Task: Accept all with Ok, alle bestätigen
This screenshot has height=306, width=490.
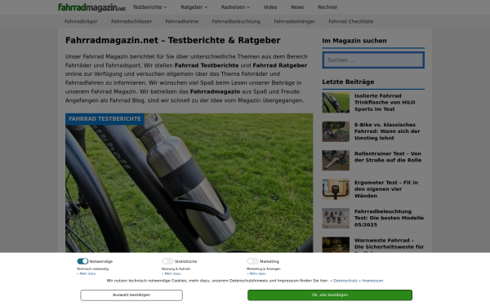Action: pos(330,295)
